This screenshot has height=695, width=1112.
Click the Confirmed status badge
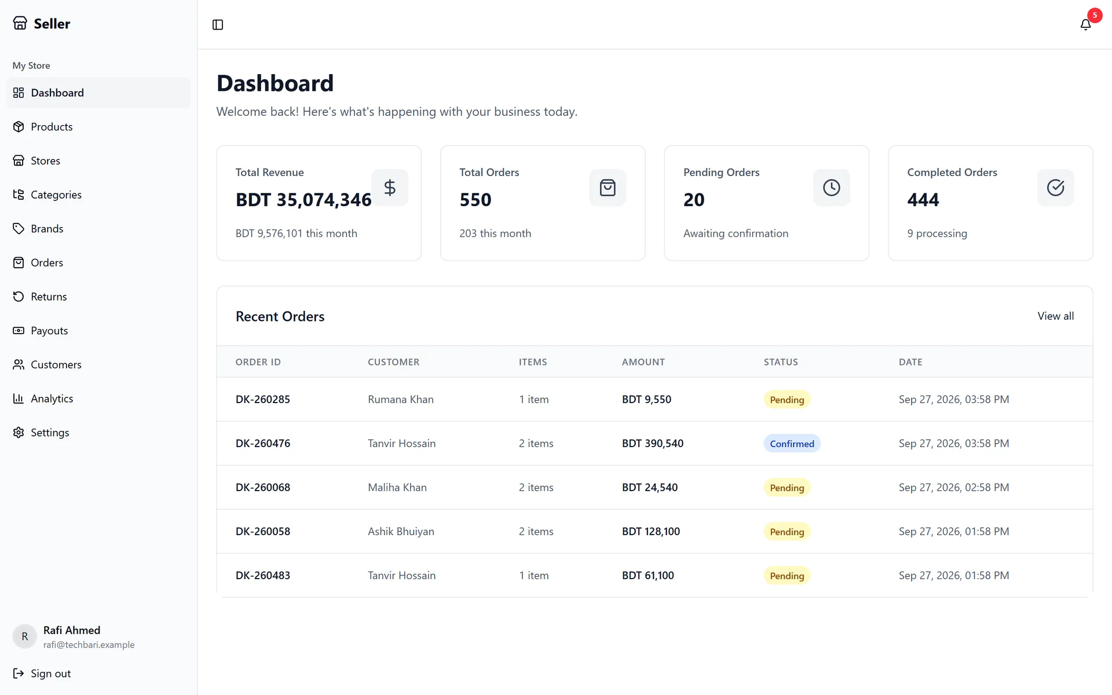(792, 444)
